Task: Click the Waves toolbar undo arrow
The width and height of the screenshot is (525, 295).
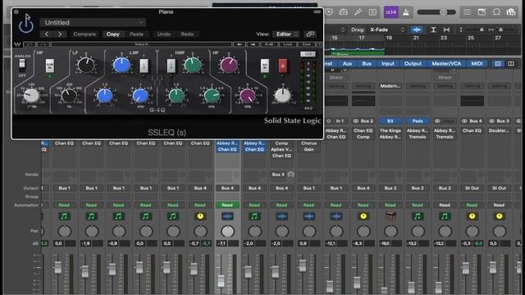Action: [x=30, y=44]
